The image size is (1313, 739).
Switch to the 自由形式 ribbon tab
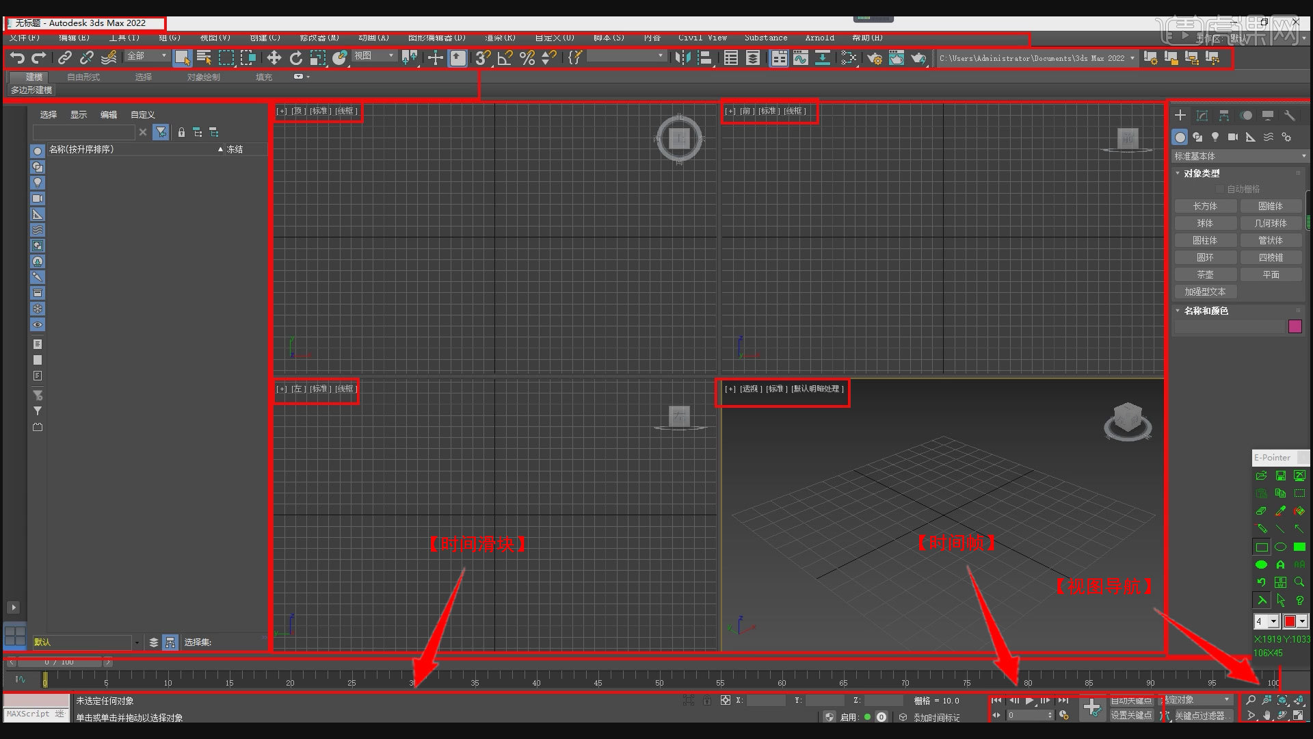83,77
